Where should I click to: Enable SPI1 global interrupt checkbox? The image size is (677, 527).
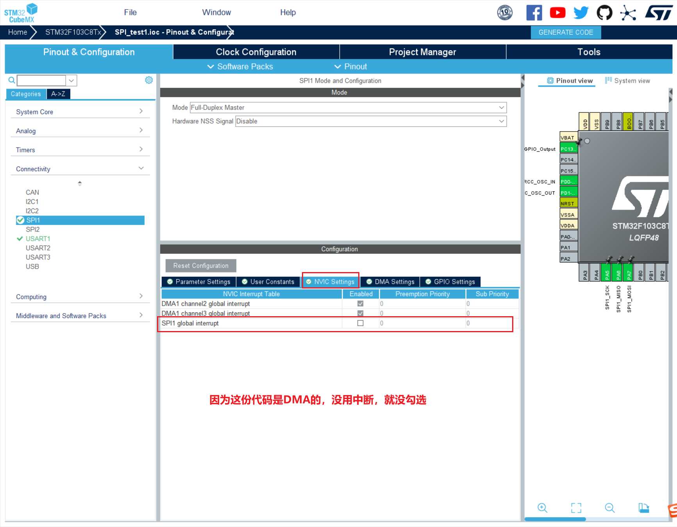tap(361, 323)
